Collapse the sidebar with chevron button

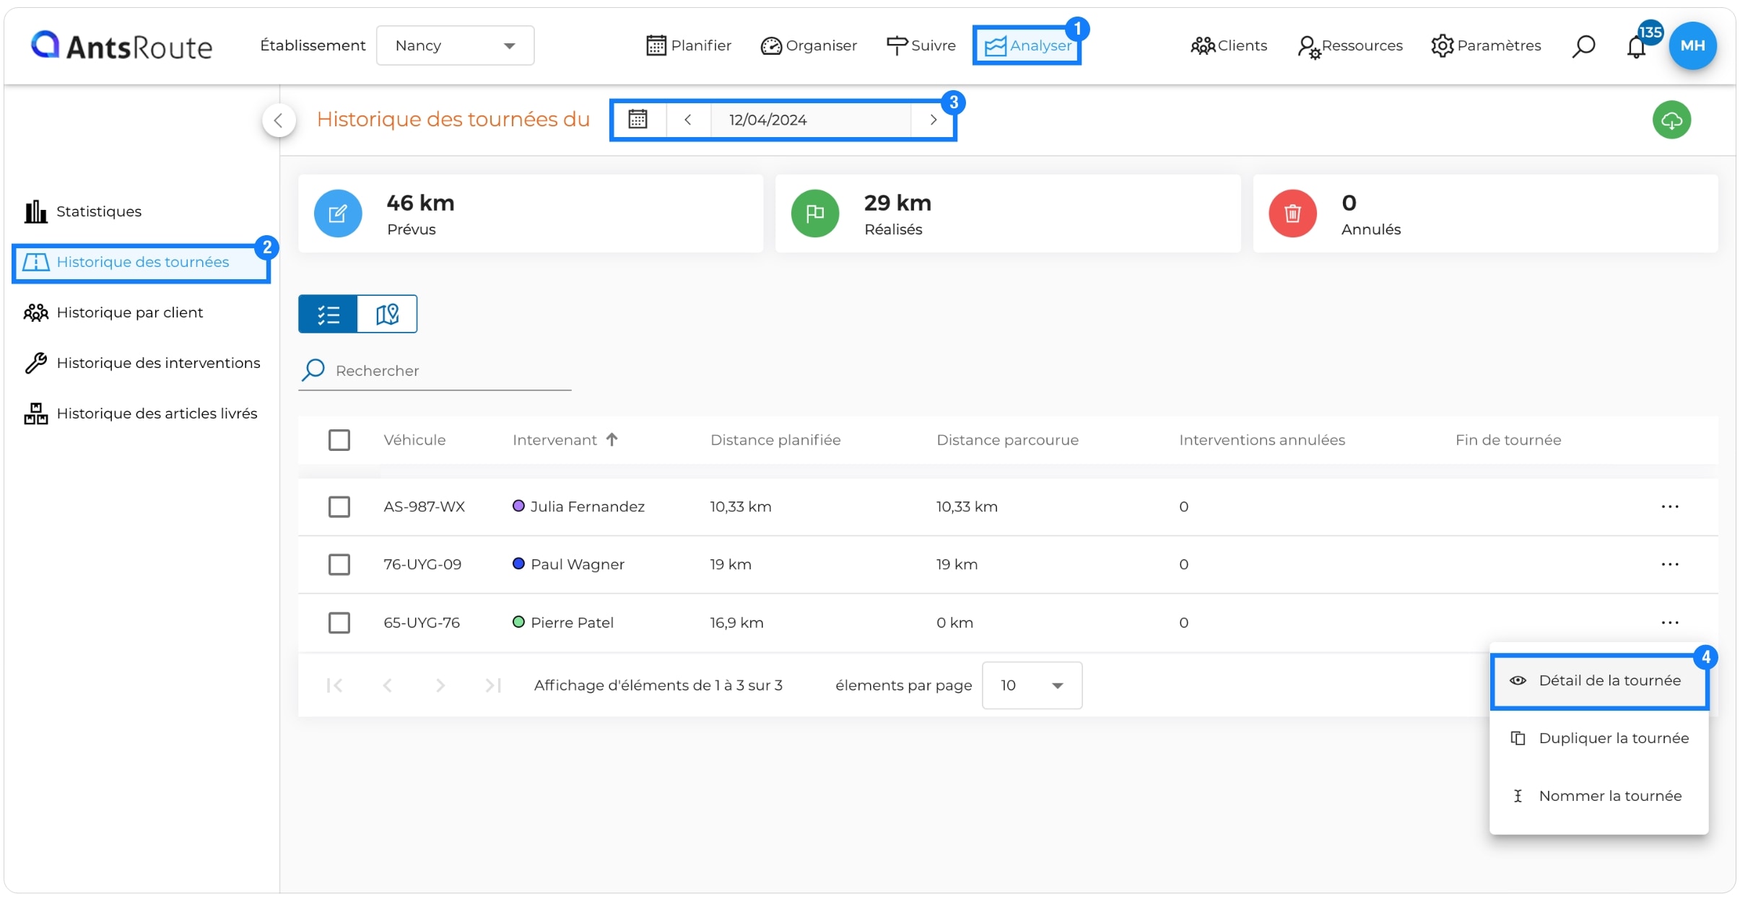point(279,120)
